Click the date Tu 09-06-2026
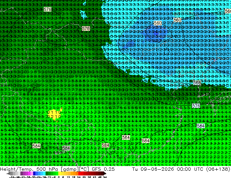 click(x=153, y=169)
